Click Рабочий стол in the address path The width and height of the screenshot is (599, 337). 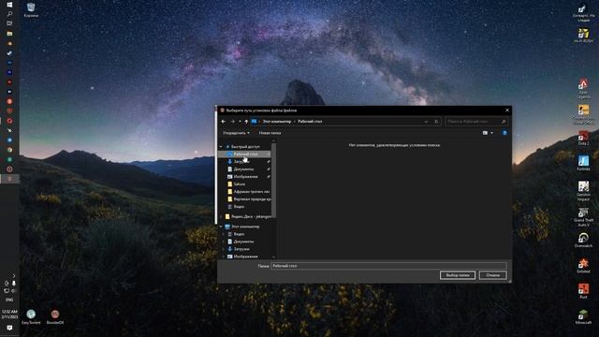click(310, 122)
